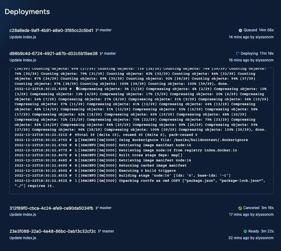Click log line 'Using dockerignore file'
The image size is (281, 251).
tap(131, 140)
